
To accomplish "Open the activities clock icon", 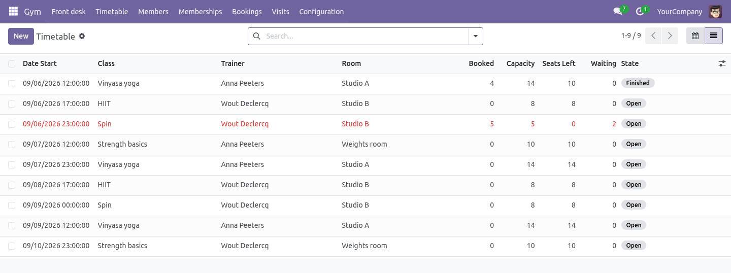I will click(640, 11).
